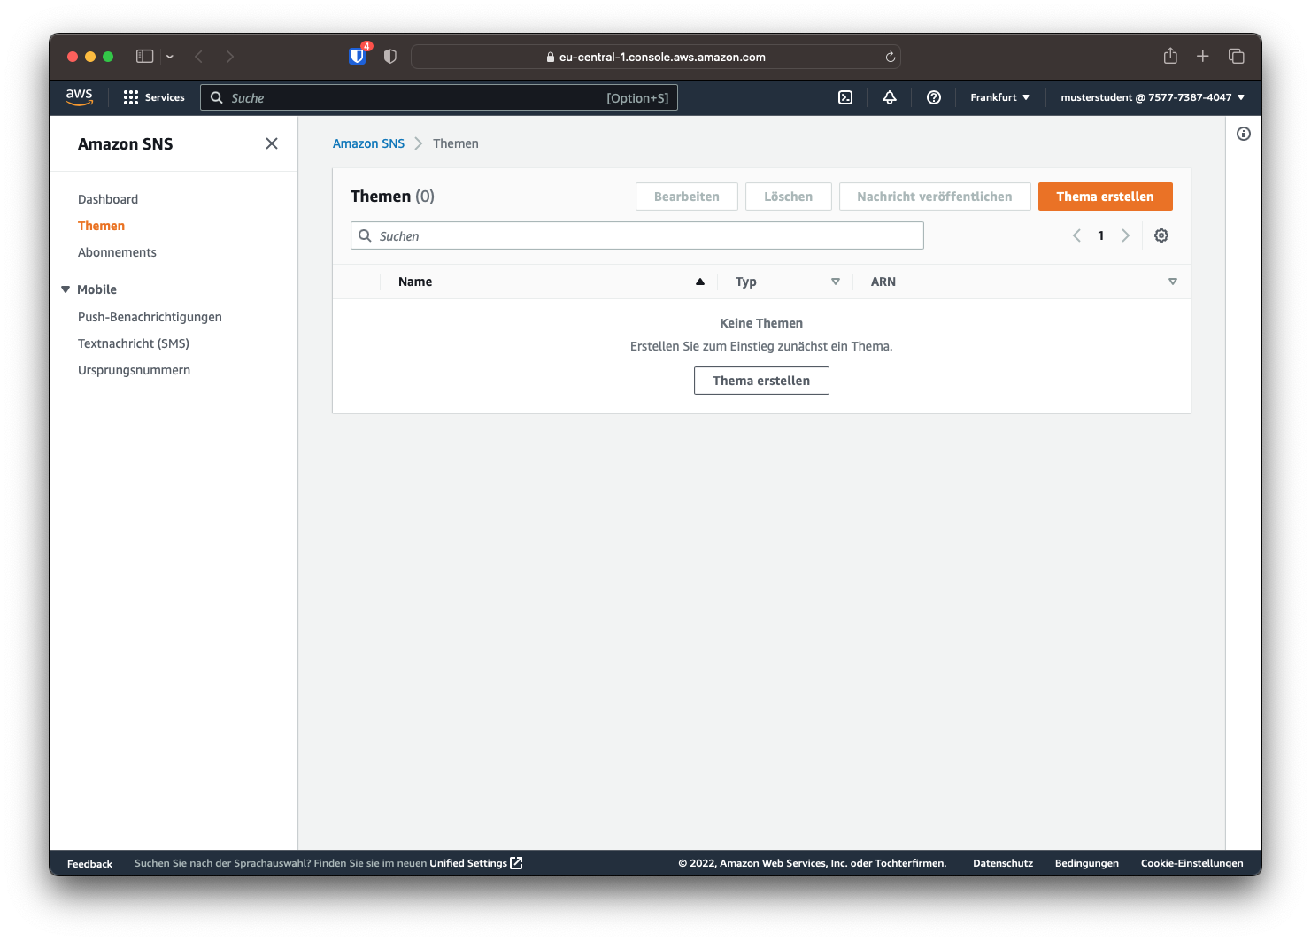Collapse the Mobile section

coord(66,289)
